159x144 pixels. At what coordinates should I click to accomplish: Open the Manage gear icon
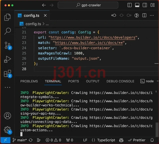pyautogui.click(x=8, y=130)
